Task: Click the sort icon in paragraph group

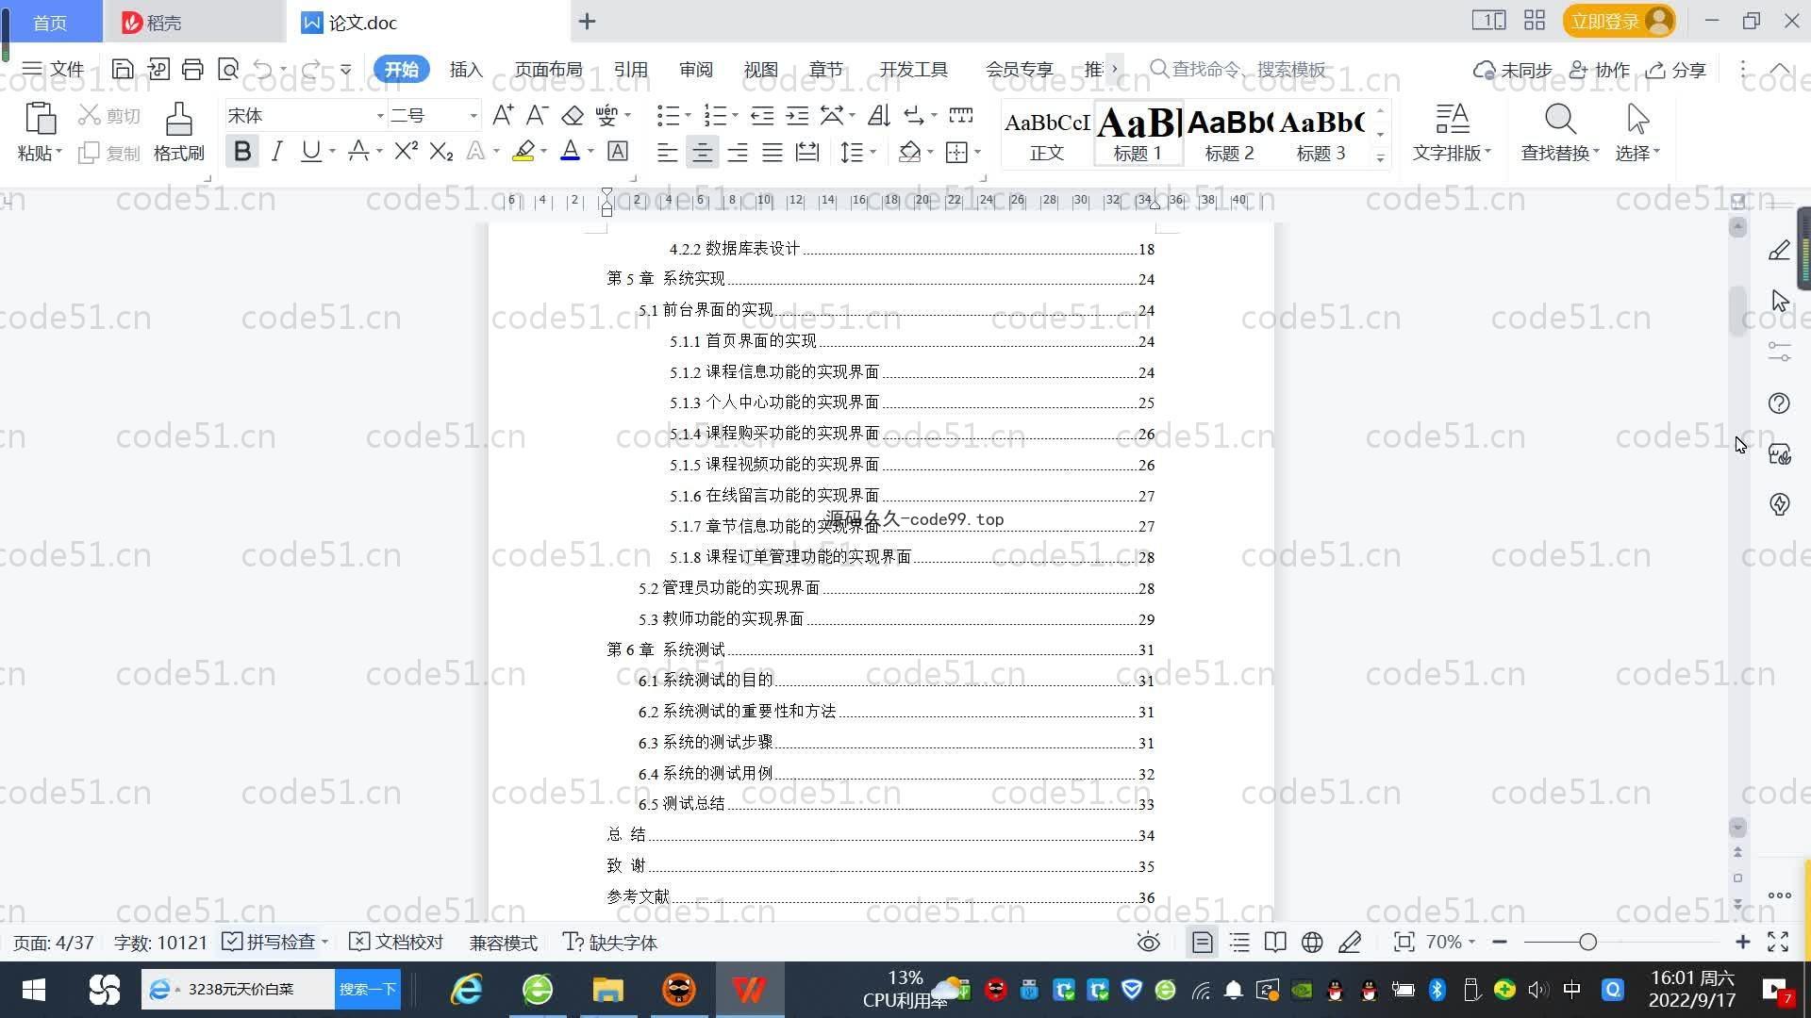Action: pyautogui.click(x=878, y=115)
